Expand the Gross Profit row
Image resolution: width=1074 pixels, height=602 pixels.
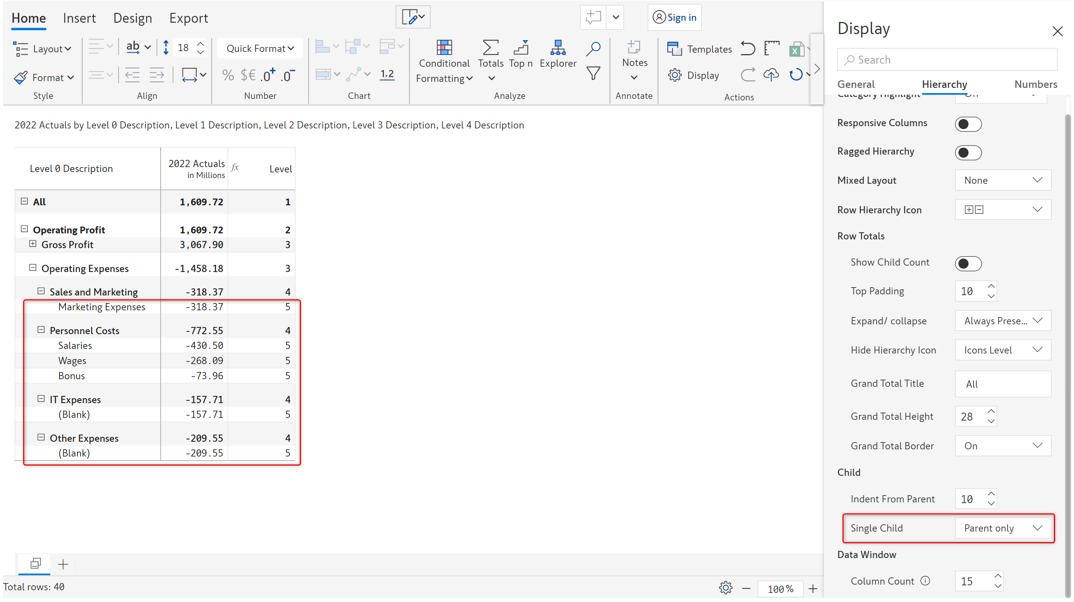[33, 244]
